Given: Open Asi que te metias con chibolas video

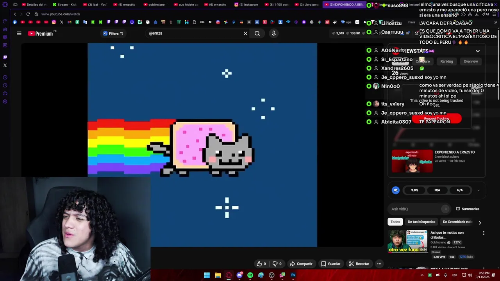Looking at the screenshot, I should pyautogui.click(x=407, y=241).
